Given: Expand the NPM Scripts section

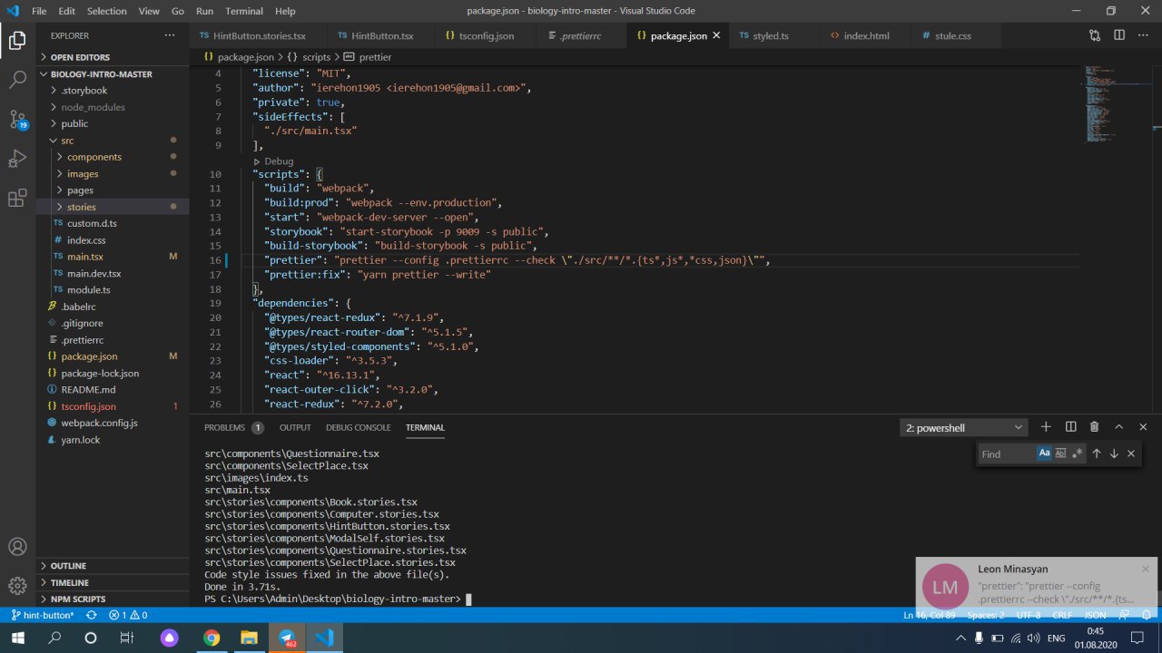Looking at the screenshot, I should [x=113, y=599].
